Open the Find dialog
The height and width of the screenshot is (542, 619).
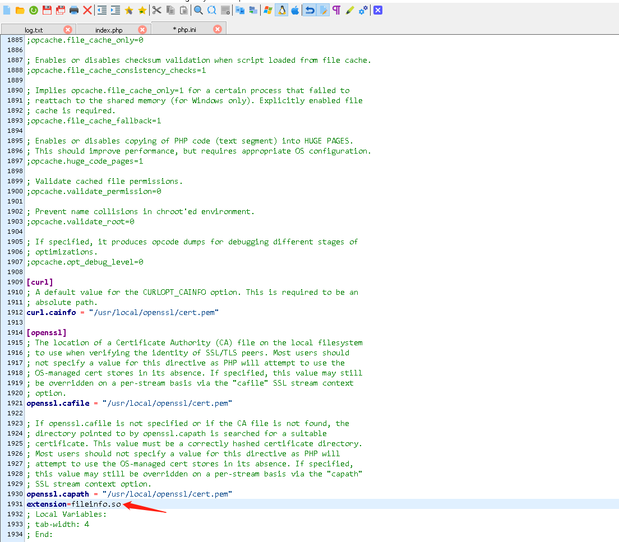(197, 10)
